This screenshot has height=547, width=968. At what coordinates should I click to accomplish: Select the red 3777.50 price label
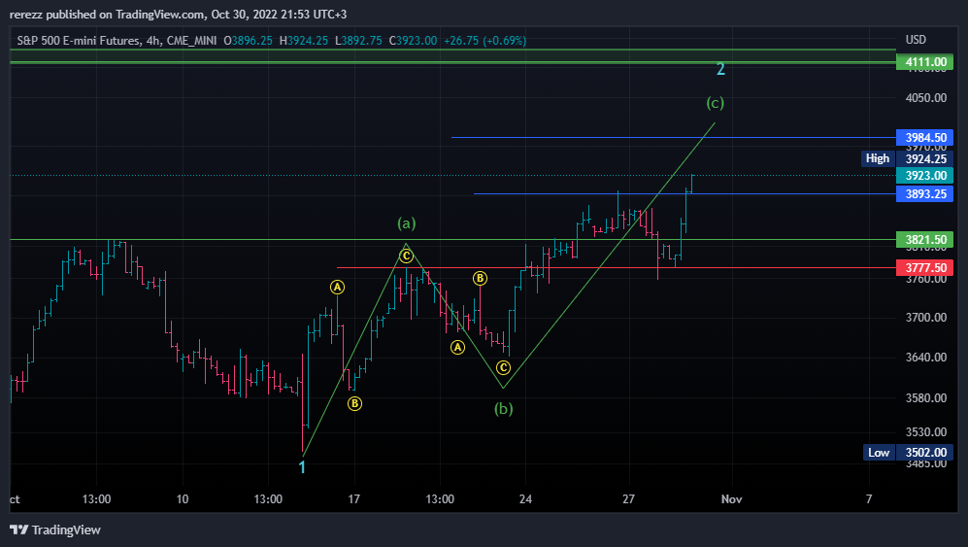924,267
